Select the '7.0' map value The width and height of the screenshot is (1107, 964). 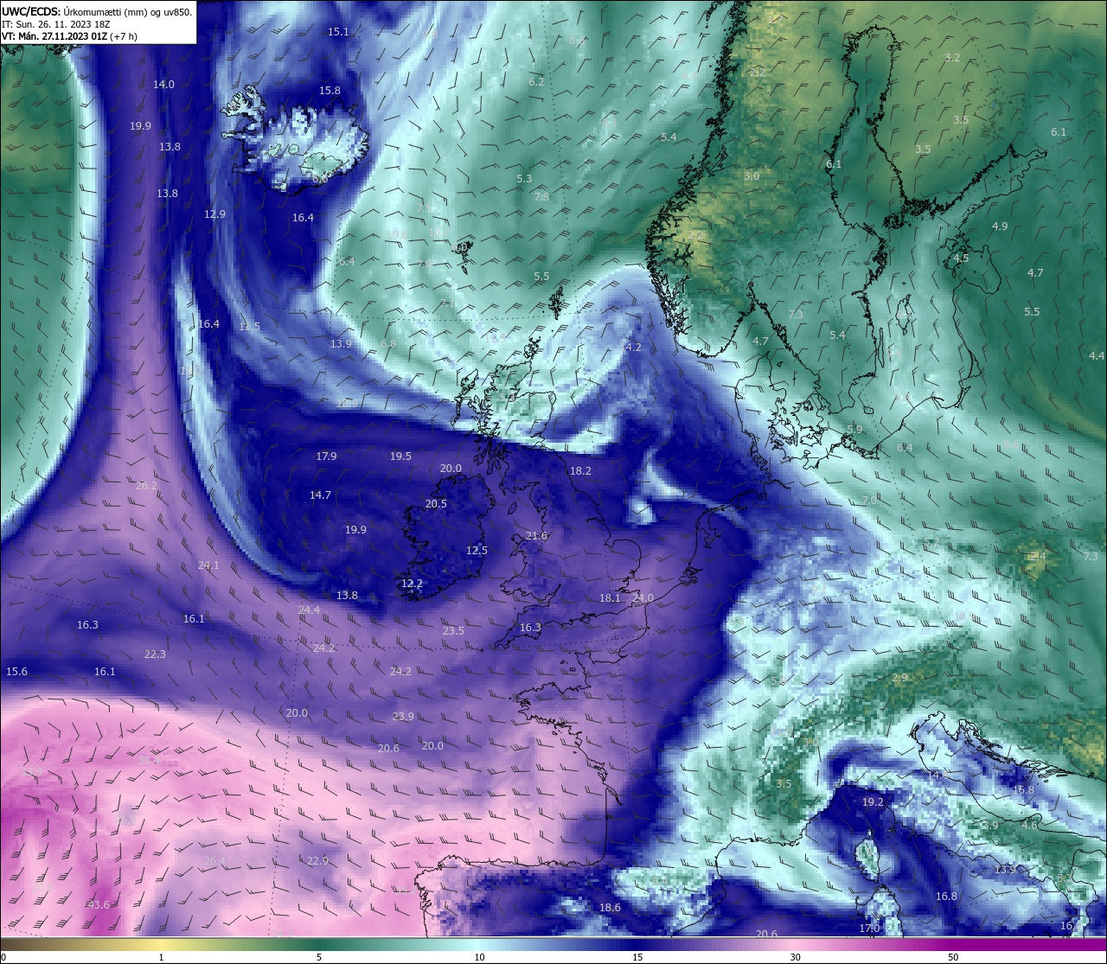[870, 501]
